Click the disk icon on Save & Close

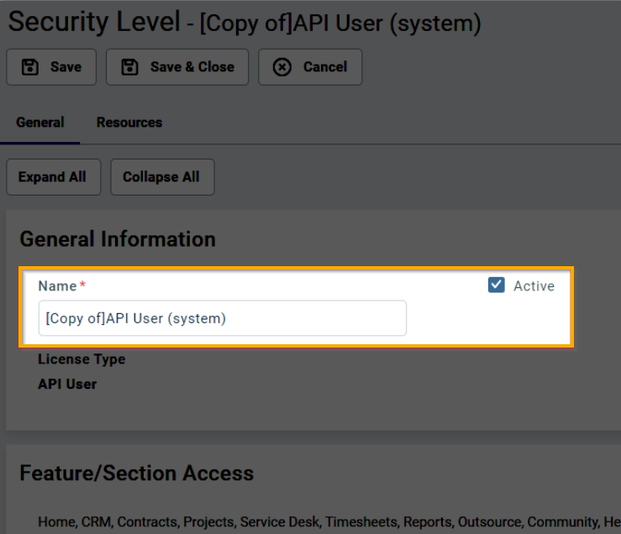pos(130,67)
